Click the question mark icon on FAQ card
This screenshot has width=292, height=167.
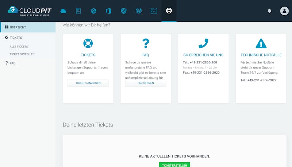click(x=146, y=43)
